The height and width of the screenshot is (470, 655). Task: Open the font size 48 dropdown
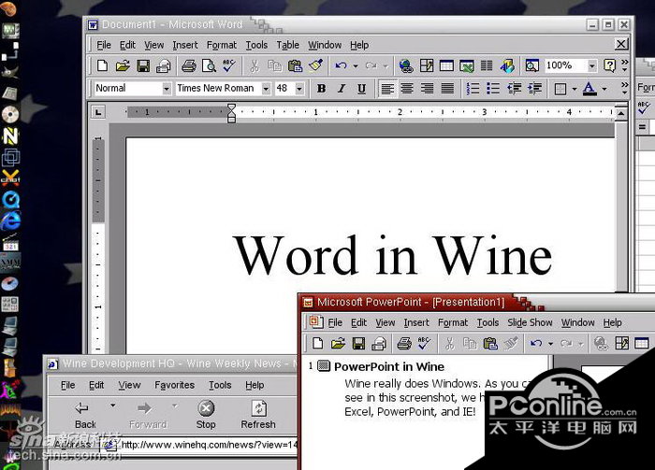[299, 89]
